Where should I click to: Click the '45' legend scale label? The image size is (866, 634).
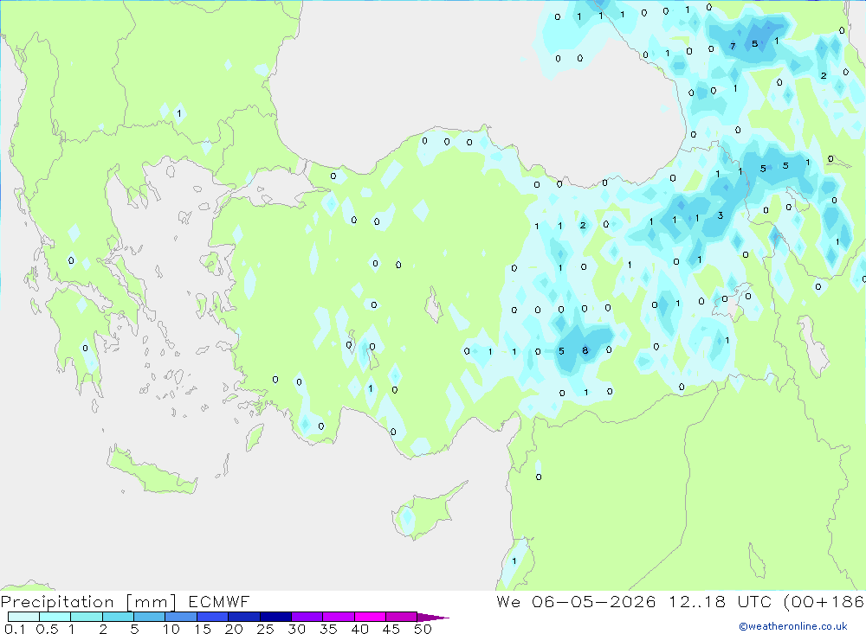point(391,629)
